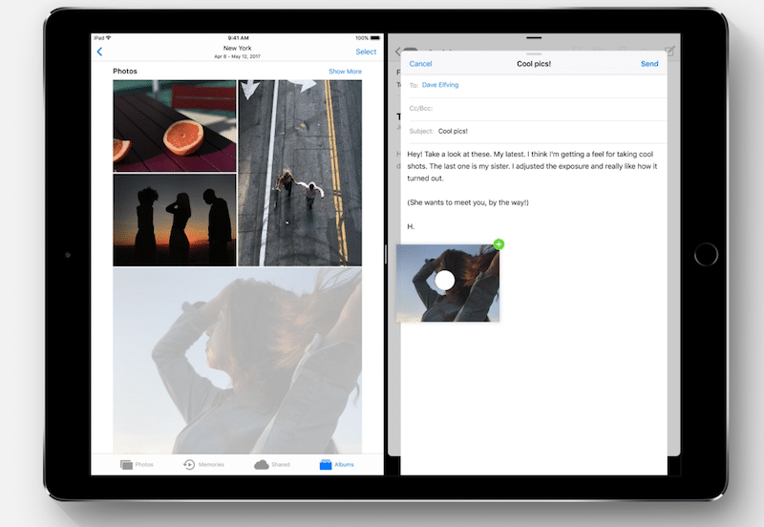Open the aerial street photo
Viewport: 764px width, 527px height.
click(x=300, y=173)
